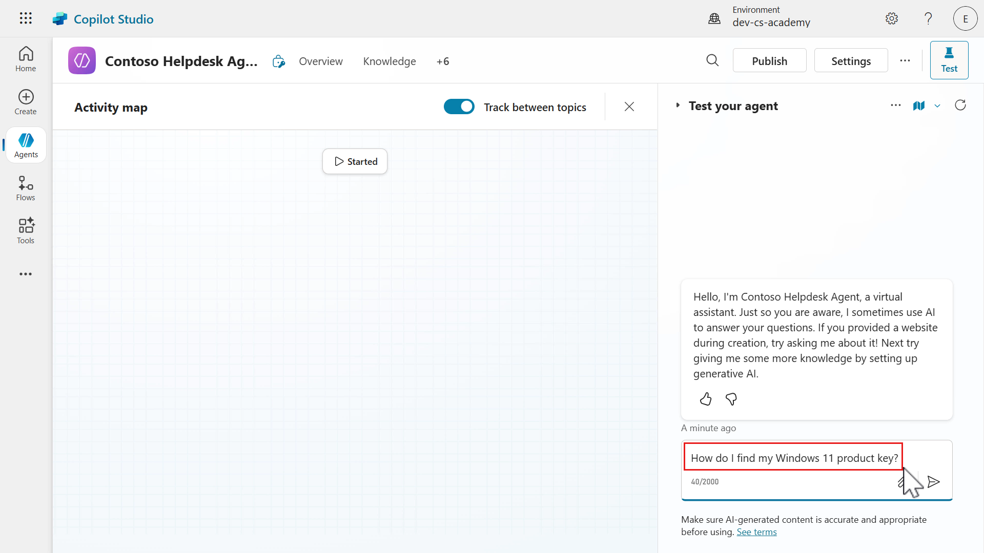The width and height of the screenshot is (984, 553).
Task: Send the typed message
Action: pos(934,482)
